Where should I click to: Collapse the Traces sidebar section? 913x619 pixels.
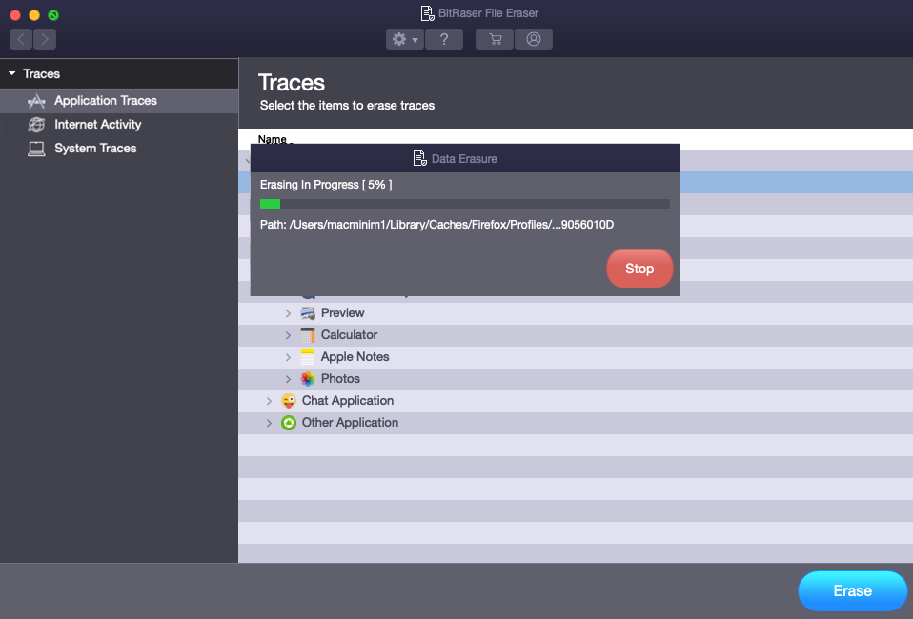(x=11, y=73)
